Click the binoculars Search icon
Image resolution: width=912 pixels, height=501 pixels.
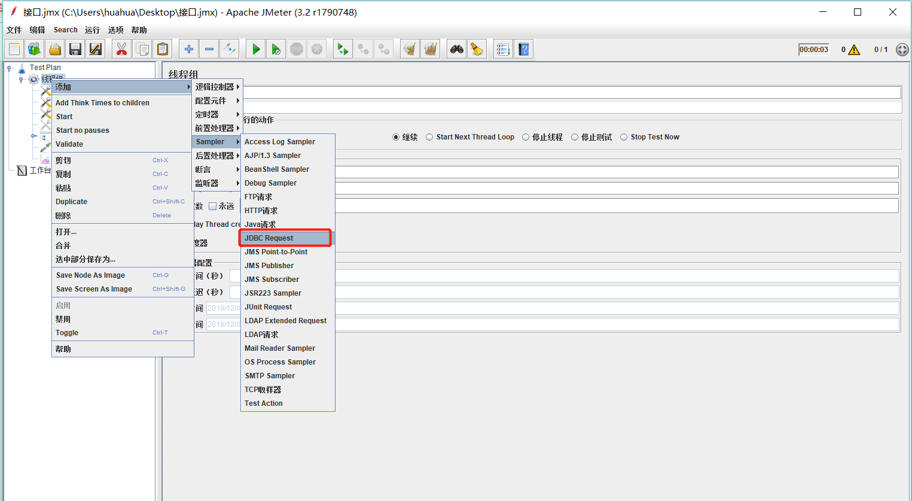(x=457, y=49)
